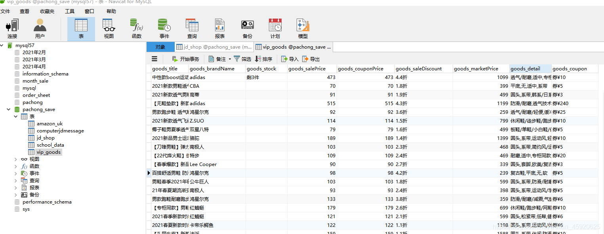Select the 2021年3月 database

[x=34, y=60]
